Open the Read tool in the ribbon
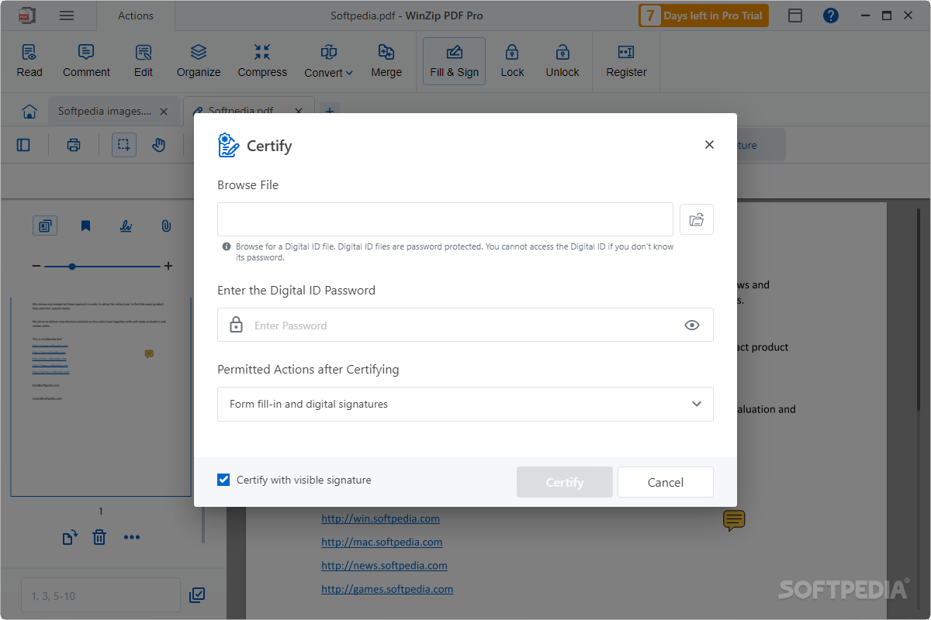 (x=29, y=61)
